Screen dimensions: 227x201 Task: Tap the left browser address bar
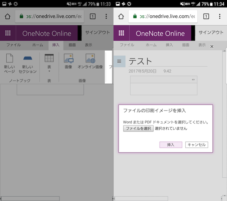(x=49, y=16)
